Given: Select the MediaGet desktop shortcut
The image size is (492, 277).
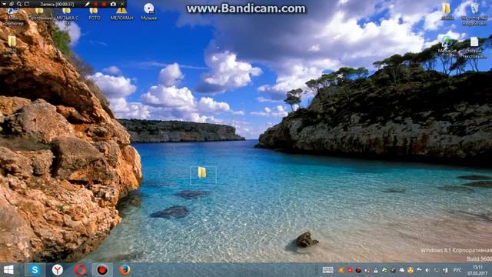Looking at the screenshot, I should pyautogui.click(x=447, y=45).
